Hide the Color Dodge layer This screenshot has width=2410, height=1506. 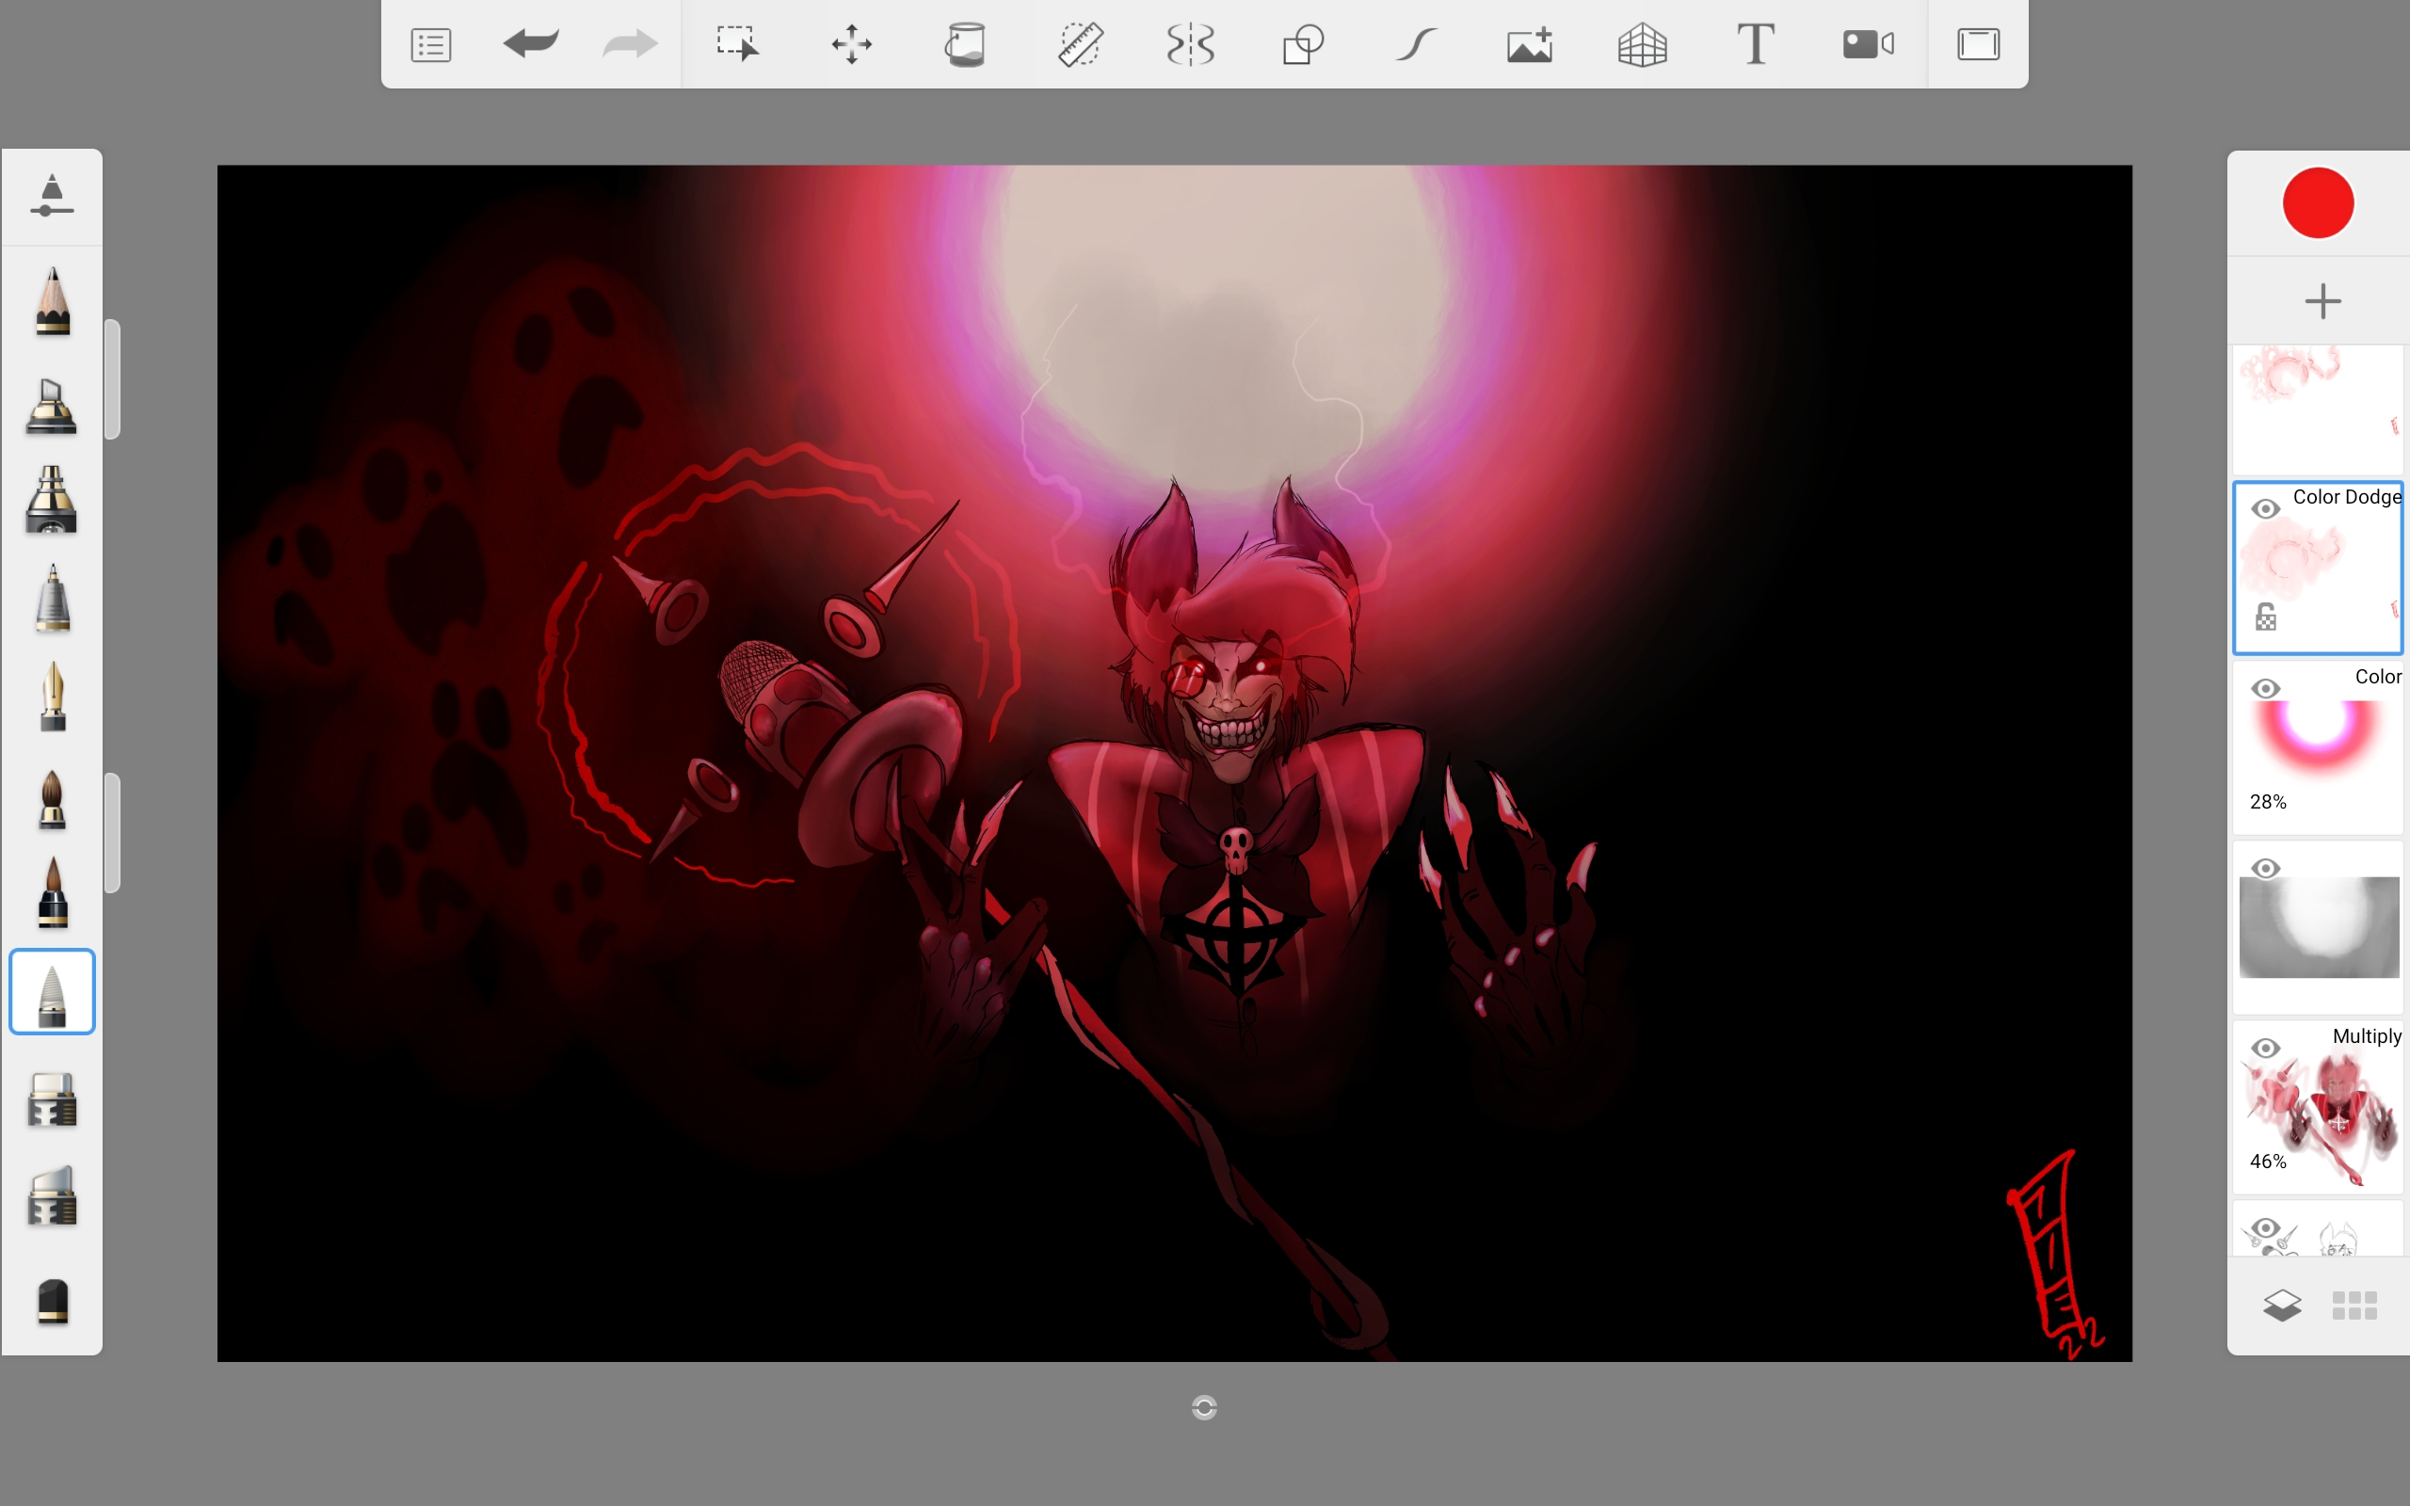[x=2266, y=509]
